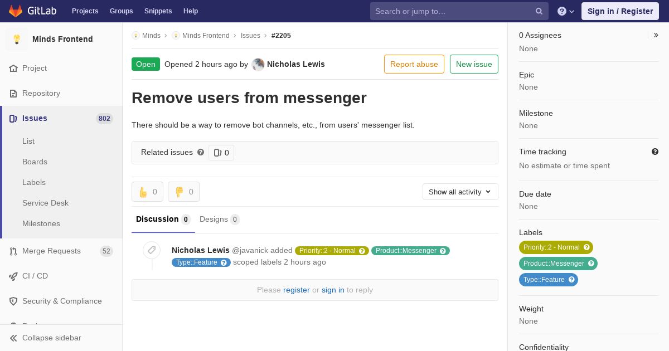This screenshot has height=351, width=669.
Task: Click Minds Frontend breadcrumb link
Action: [x=206, y=35]
